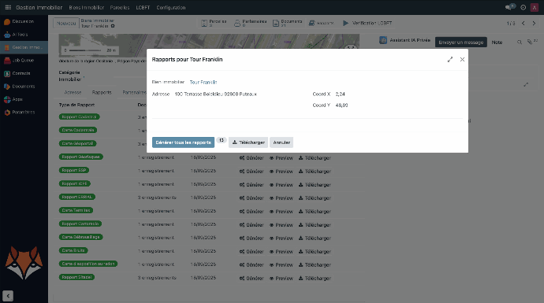Viewport: 544px width, 303px height.
Task: Open the Parcelles menu
Action: [x=120, y=7]
